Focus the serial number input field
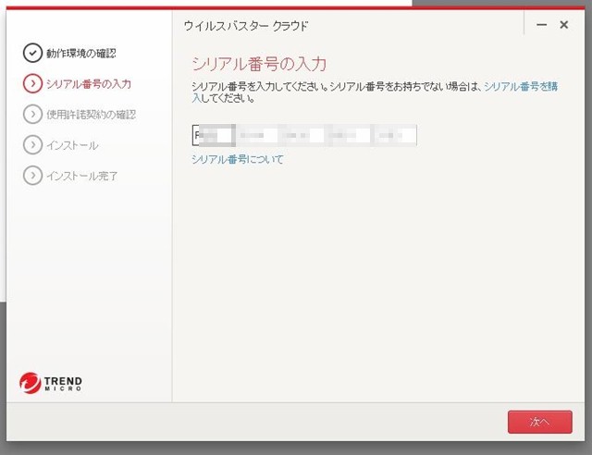592x455 pixels. click(x=304, y=135)
